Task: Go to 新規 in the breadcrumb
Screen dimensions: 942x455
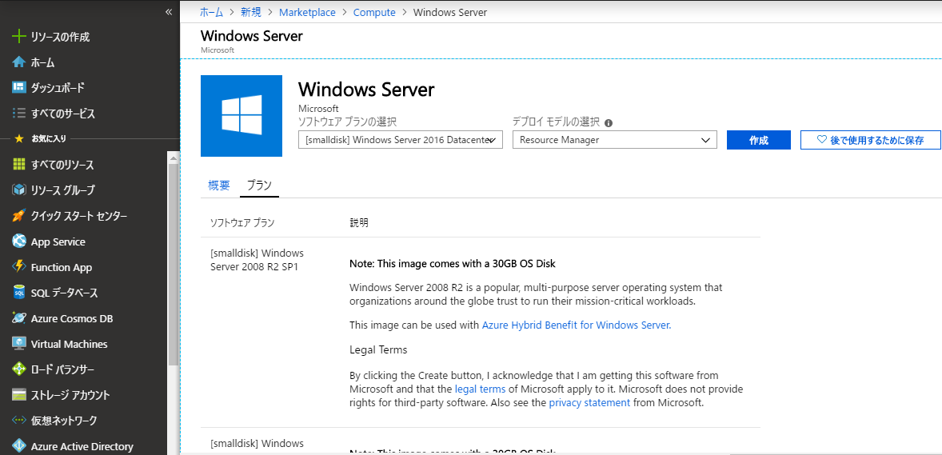Action: point(253,12)
